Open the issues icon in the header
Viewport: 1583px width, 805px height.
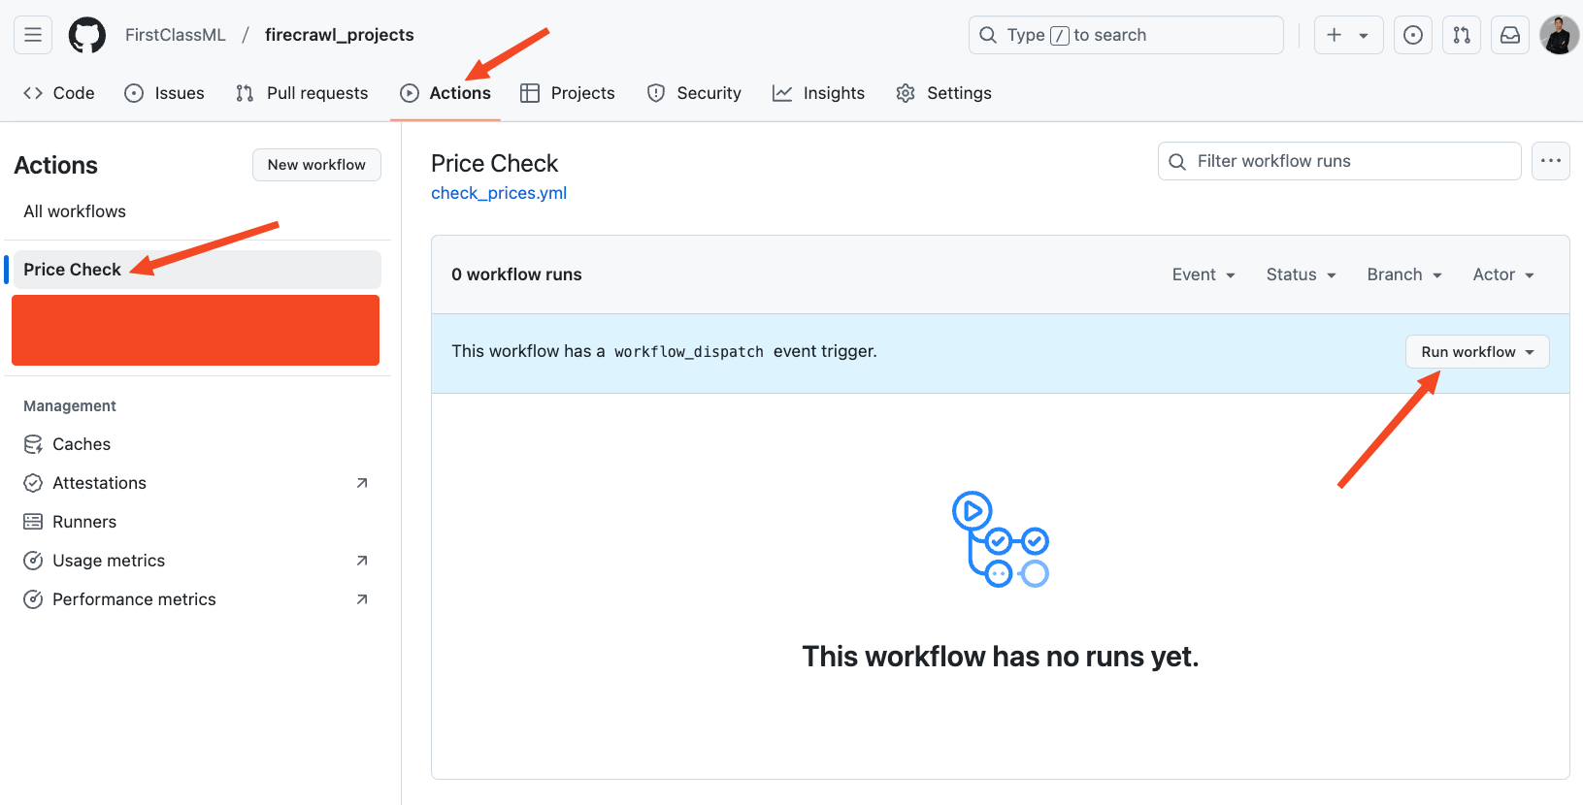tap(1412, 35)
